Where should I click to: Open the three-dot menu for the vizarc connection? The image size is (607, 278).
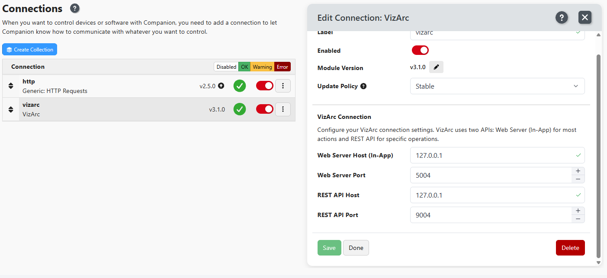(283, 109)
